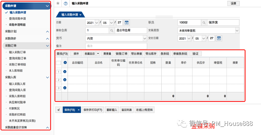This screenshot has height=135, width=261.
Task: Click blue arrow icon in row 1
Action: pyautogui.click(x=65, y=72)
